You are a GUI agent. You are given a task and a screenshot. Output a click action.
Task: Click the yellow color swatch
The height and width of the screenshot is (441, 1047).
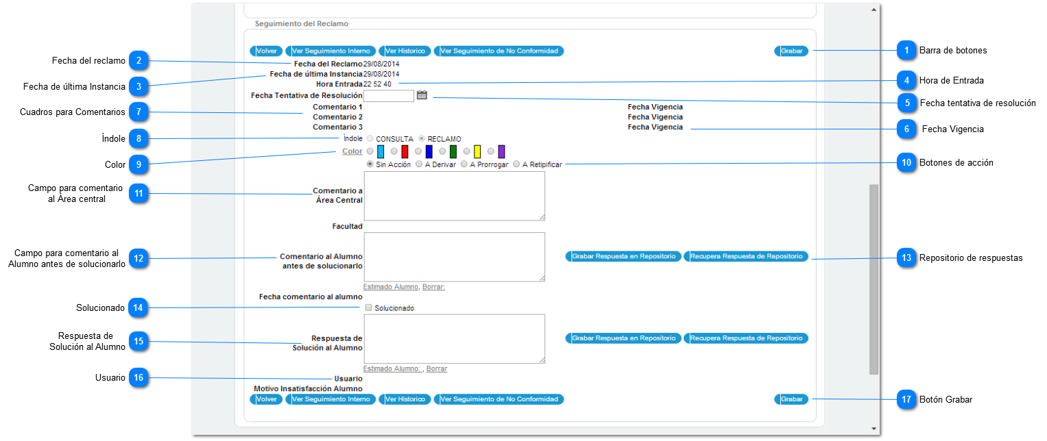pos(477,151)
